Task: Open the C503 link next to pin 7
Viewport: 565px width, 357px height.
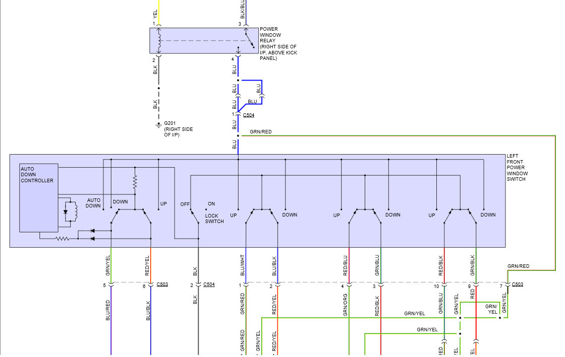Action: pyautogui.click(x=518, y=284)
